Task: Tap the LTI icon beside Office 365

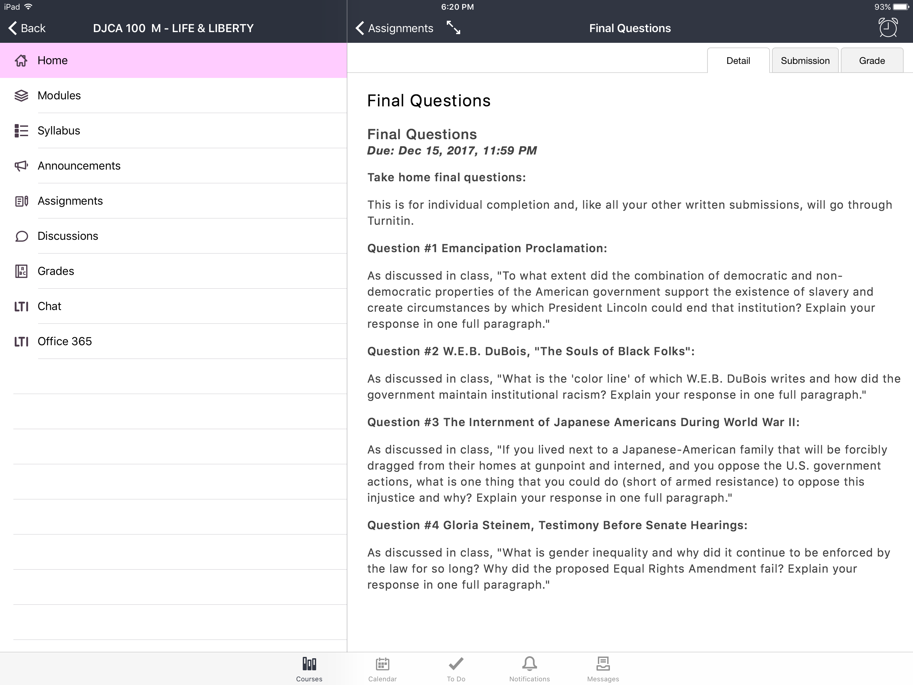Action: (x=21, y=341)
